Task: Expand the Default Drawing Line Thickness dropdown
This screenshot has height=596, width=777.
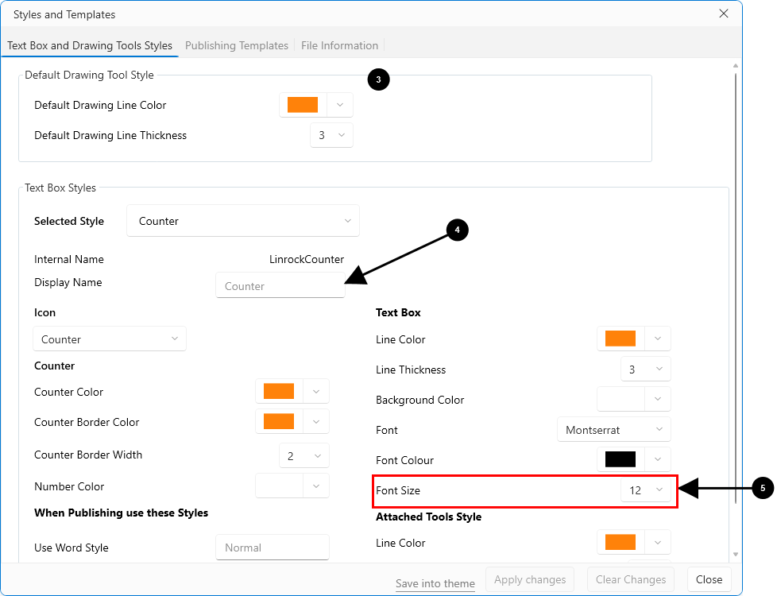Action: pos(331,135)
